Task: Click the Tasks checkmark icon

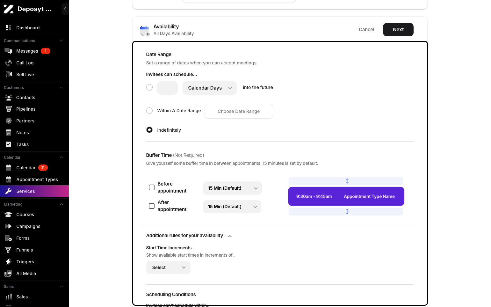Action: [x=9, y=144]
